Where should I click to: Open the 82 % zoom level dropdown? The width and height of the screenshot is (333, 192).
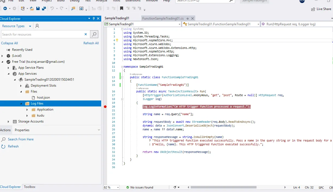pyautogui.click(x=118, y=187)
